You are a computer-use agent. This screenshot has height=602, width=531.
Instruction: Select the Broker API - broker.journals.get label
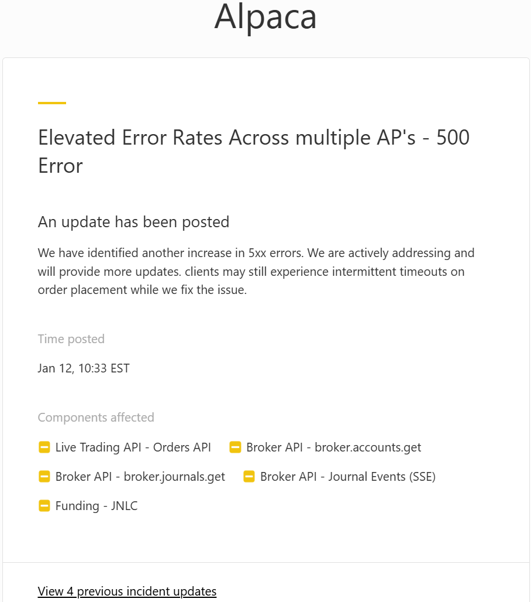click(140, 477)
